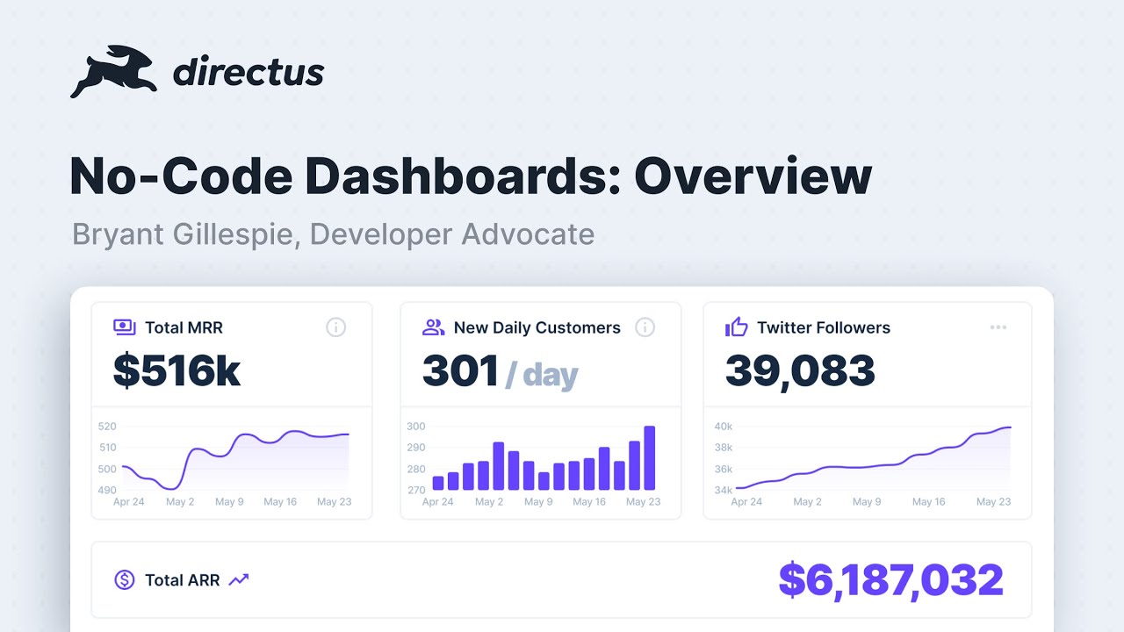
Task: Click the tallest bar in the customers chart
Action: pos(650,457)
